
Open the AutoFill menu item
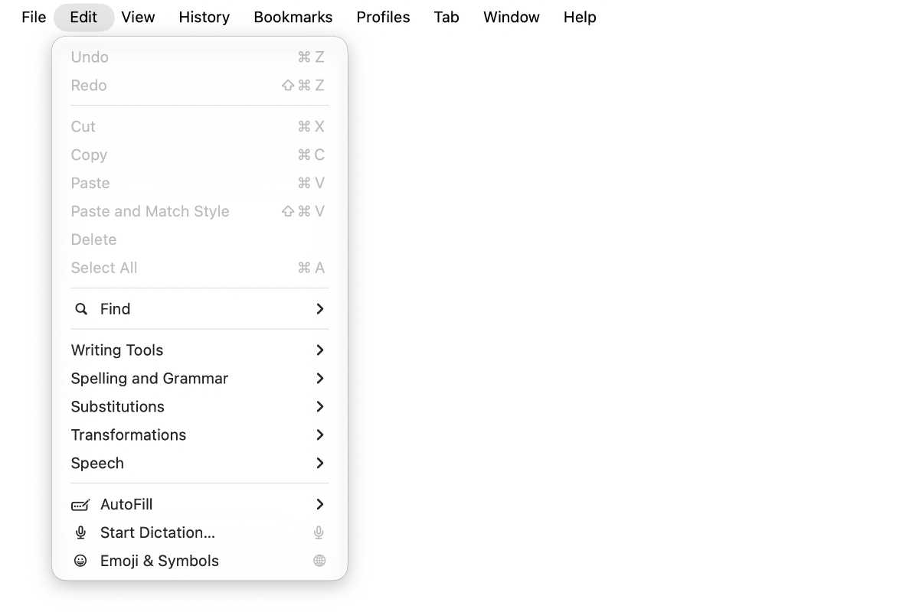click(x=200, y=505)
